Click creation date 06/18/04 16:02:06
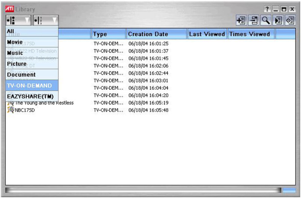This screenshot has height=198, width=301. (x=148, y=66)
